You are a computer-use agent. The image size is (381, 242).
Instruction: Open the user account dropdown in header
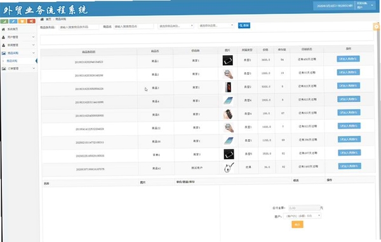coord(365,5)
